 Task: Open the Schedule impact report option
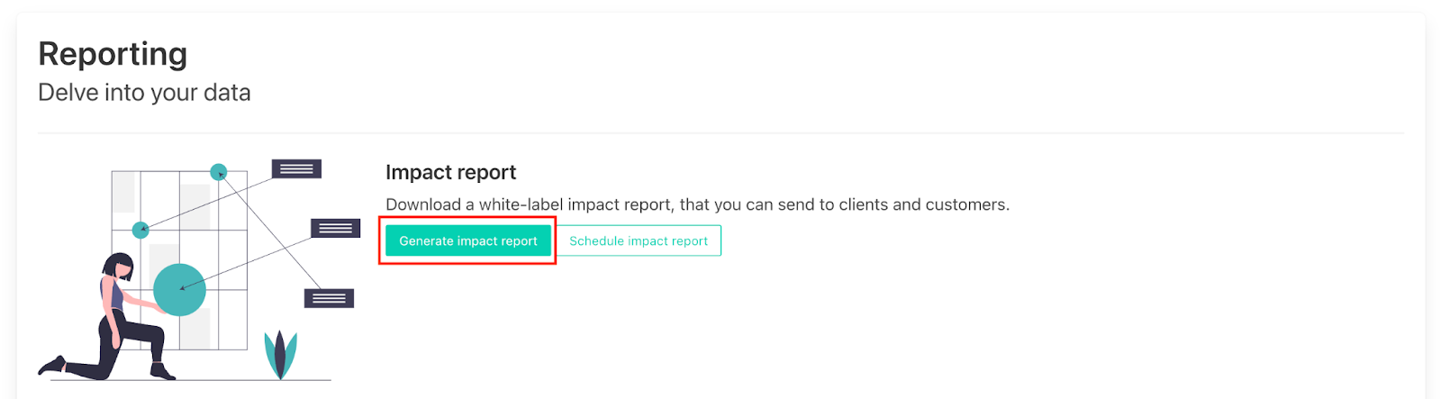[638, 241]
